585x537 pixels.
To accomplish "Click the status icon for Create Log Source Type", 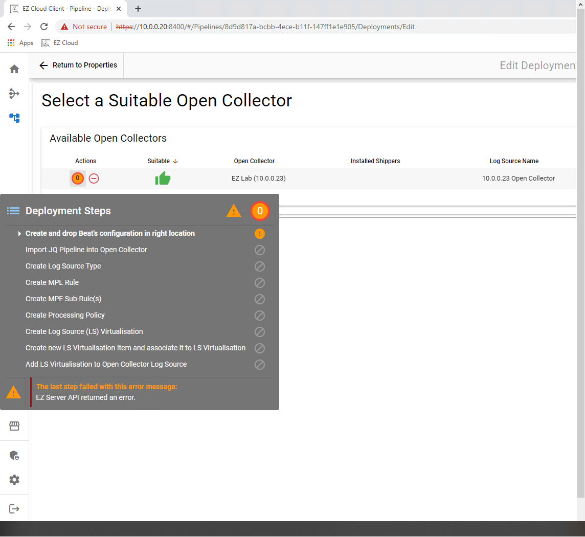I will (260, 266).
